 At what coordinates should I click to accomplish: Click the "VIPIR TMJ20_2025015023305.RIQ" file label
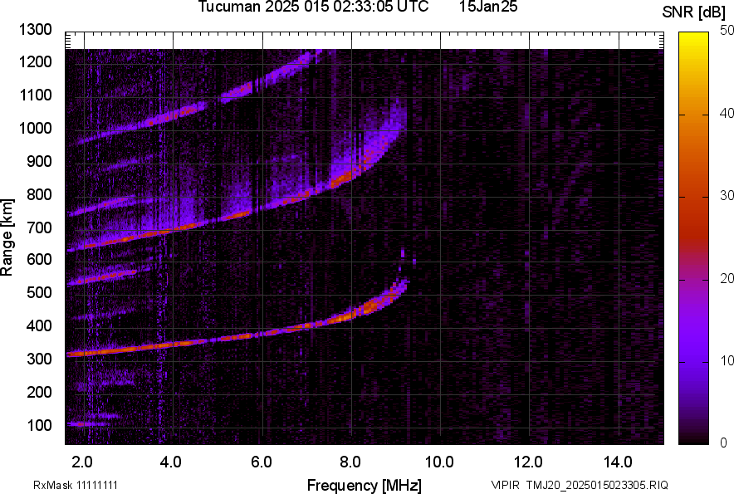[580, 485]
